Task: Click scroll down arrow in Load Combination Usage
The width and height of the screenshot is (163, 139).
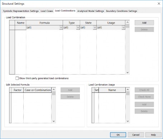Action: pos(128,121)
